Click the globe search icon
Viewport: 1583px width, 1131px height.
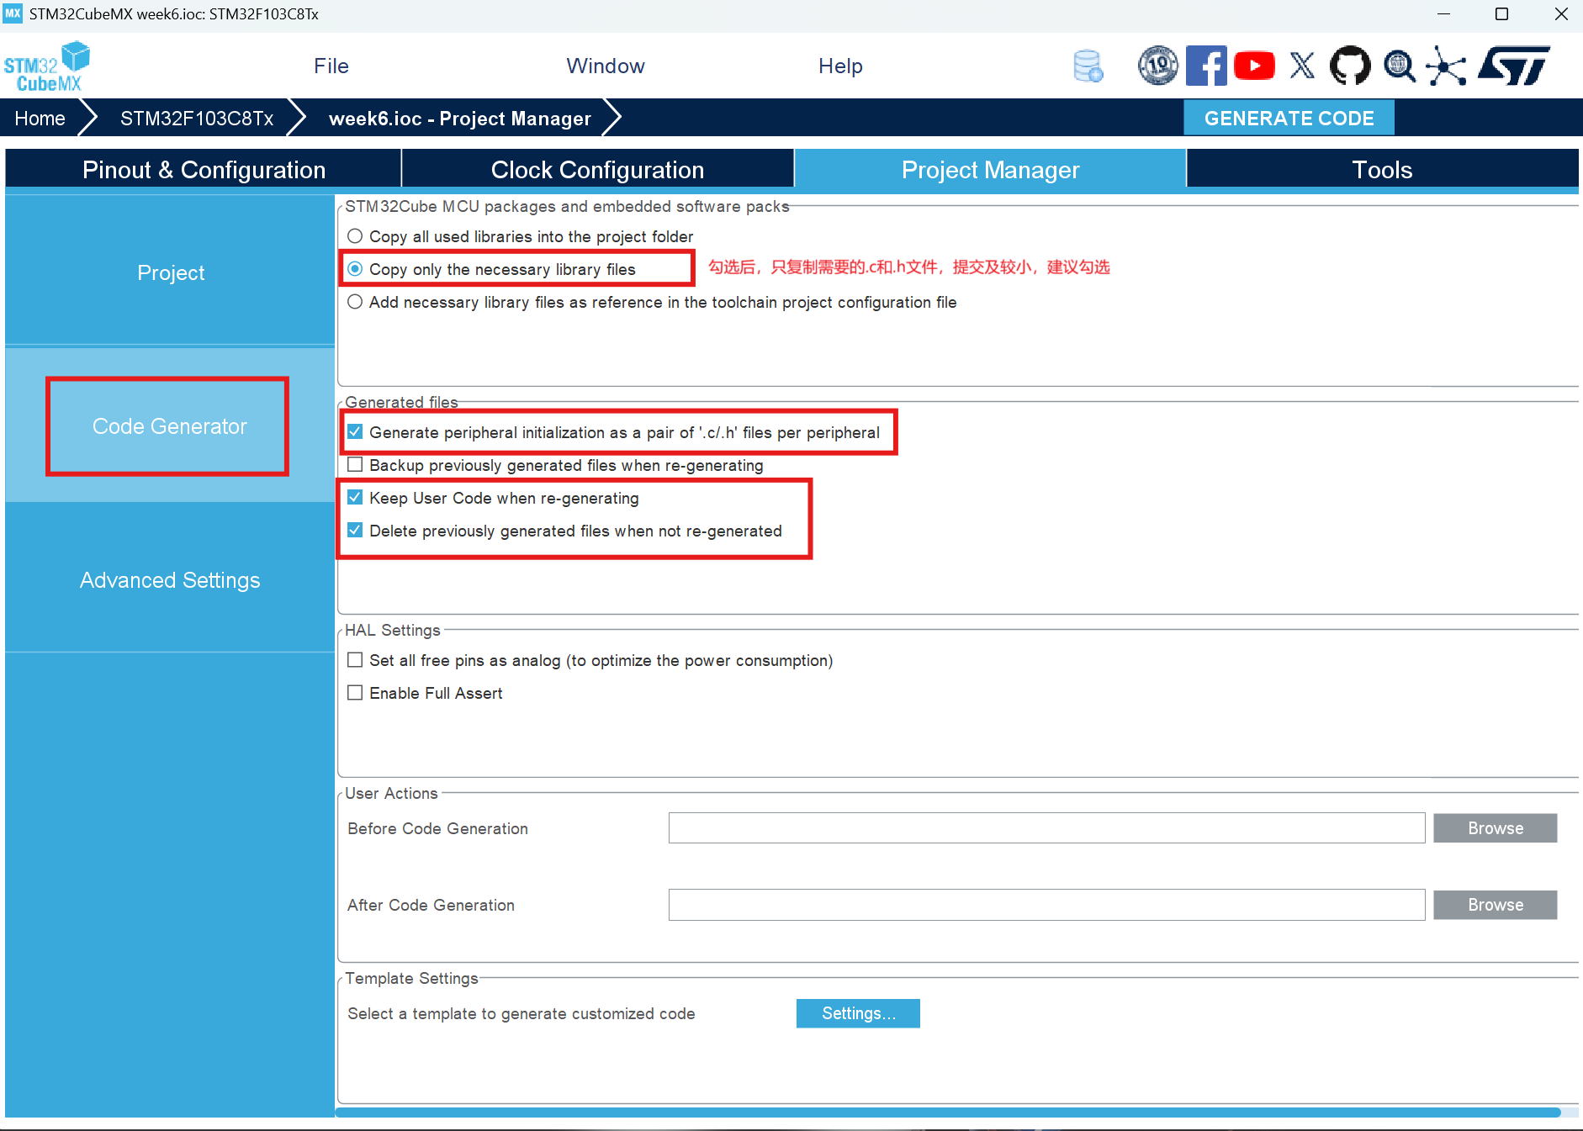coord(1399,66)
